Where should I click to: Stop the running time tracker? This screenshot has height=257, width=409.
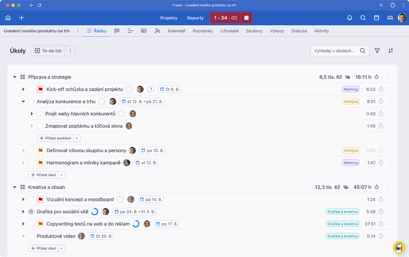click(246, 18)
